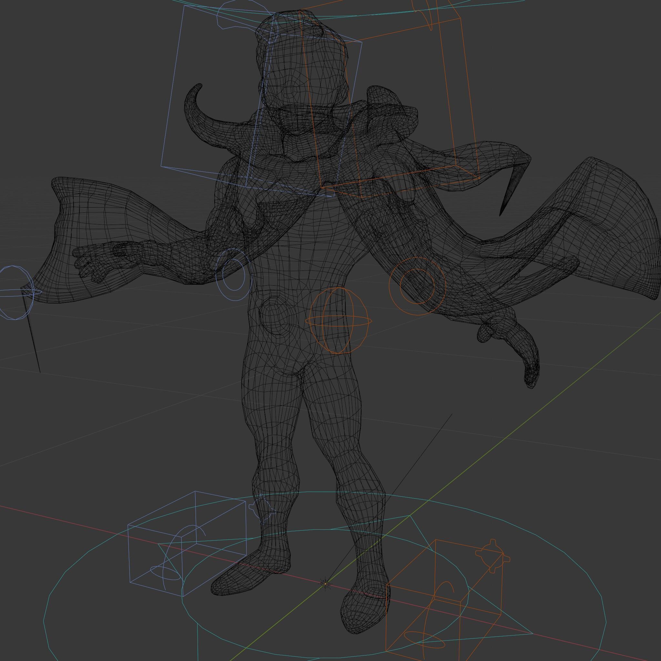Image resolution: width=661 pixels, height=661 pixels.
Task: Select the blue double-ring elbow control
Action: click(x=234, y=275)
